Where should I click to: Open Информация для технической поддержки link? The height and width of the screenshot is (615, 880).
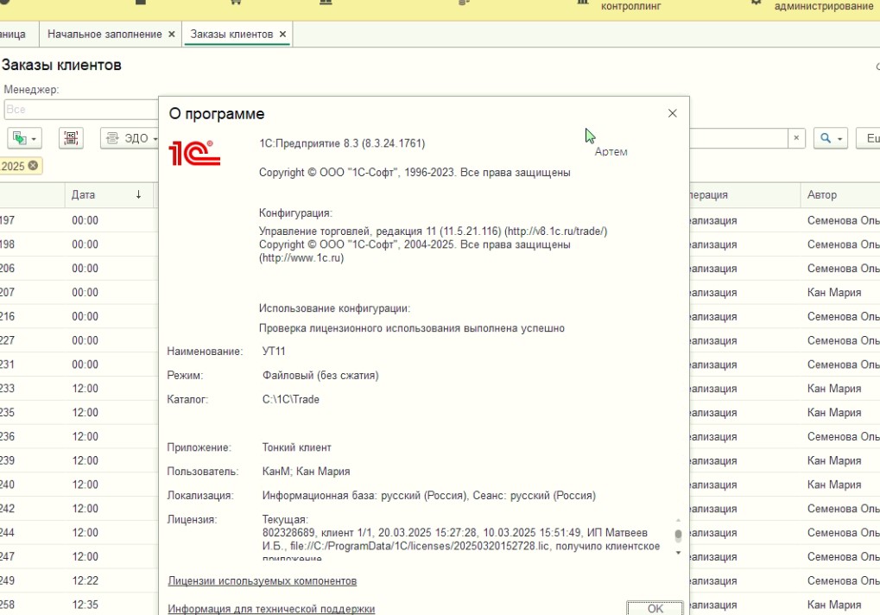point(271,609)
